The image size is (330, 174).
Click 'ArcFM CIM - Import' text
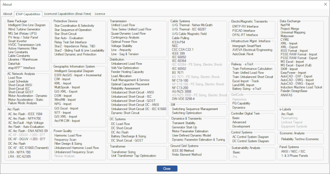click(x=67, y=121)
